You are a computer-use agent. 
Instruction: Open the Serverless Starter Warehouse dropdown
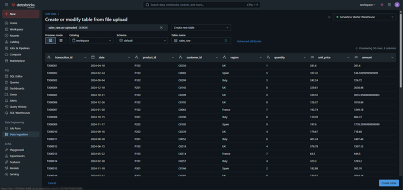click(x=364, y=17)
